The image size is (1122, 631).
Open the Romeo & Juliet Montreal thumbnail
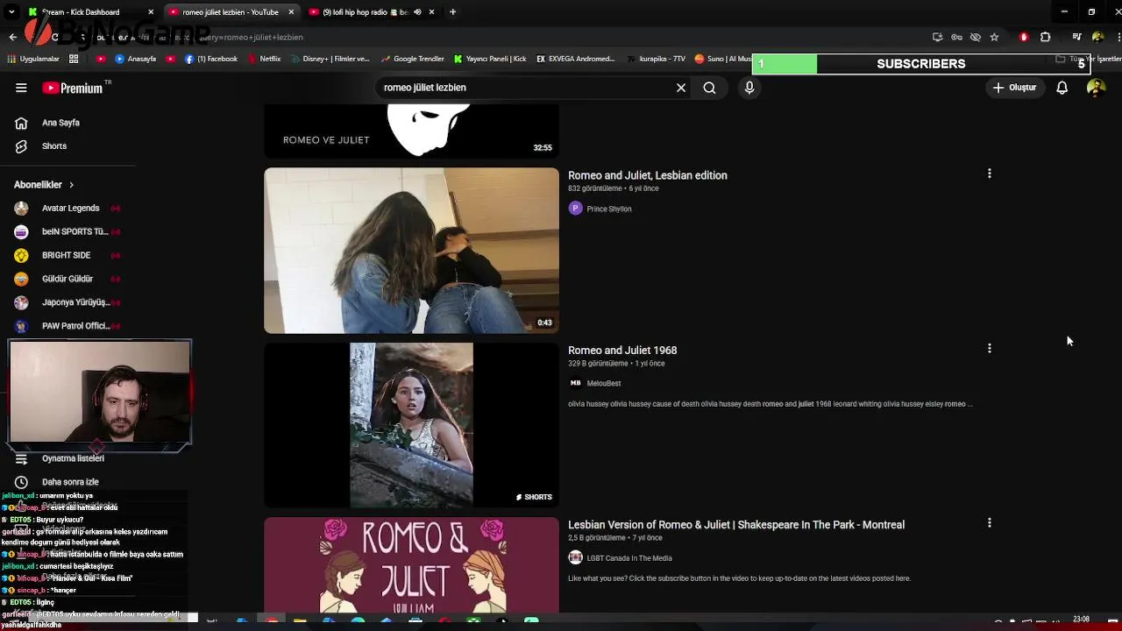click(x=411, y=564)
